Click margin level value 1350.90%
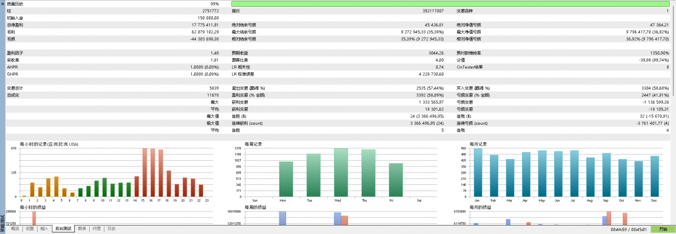 tap(660, 53)
